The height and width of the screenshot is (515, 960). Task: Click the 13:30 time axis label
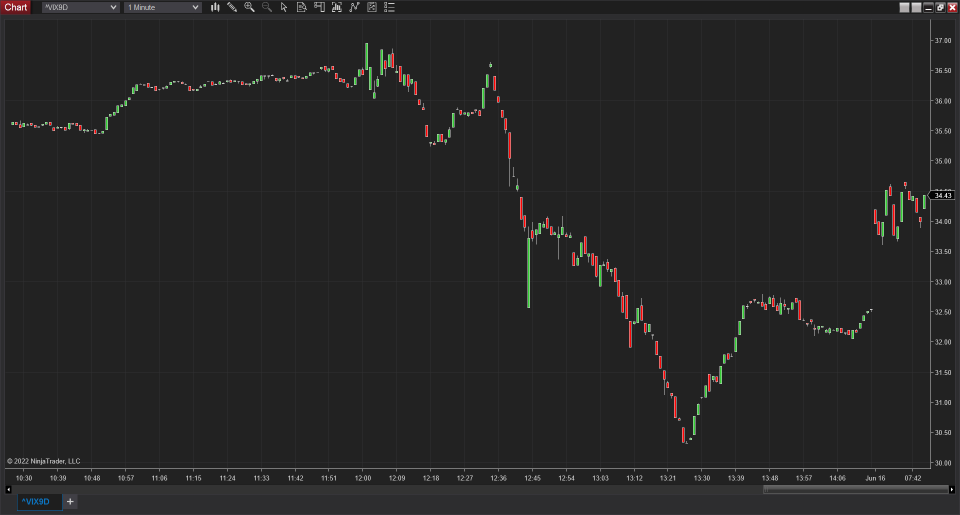pyautogui.click(x=702, y=478)
